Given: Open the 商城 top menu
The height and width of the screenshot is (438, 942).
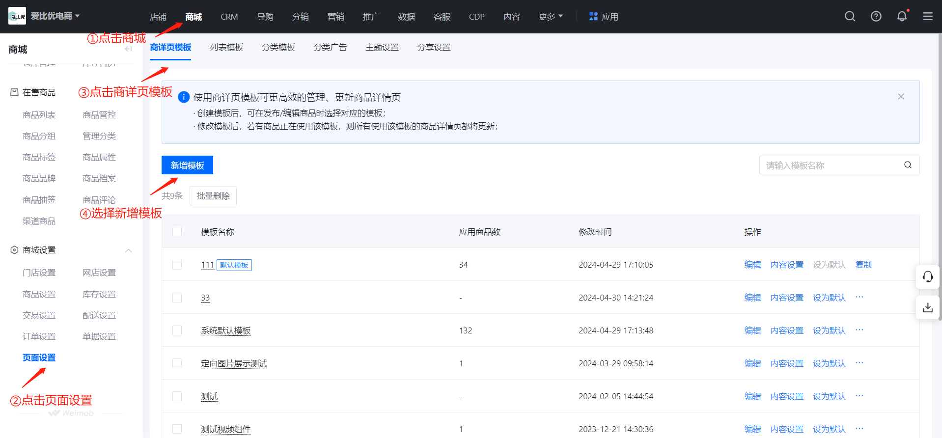Looking at the screenshot, I should pos(194,17).
